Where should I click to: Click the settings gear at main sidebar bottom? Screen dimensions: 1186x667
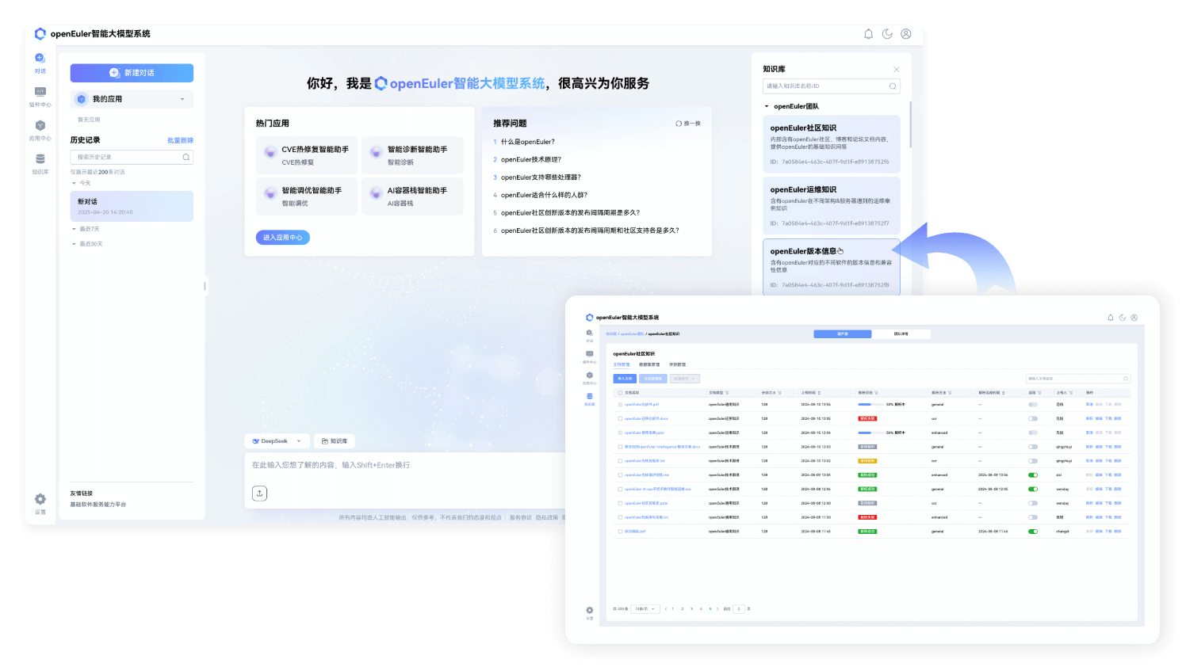click(40, 501)
